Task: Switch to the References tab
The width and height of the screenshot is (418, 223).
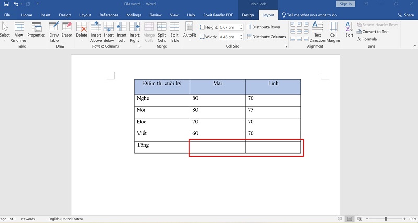Action: point(109,15)
